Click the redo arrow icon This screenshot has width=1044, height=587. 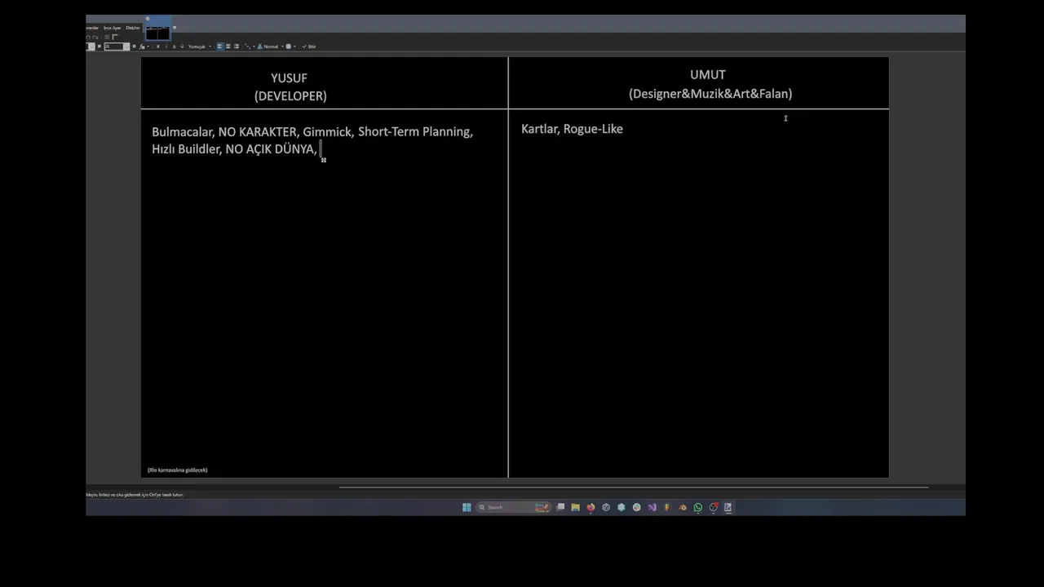click(95, 37)
